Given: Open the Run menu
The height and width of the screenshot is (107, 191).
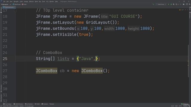Looking at the screenshot, I should 40,1.
